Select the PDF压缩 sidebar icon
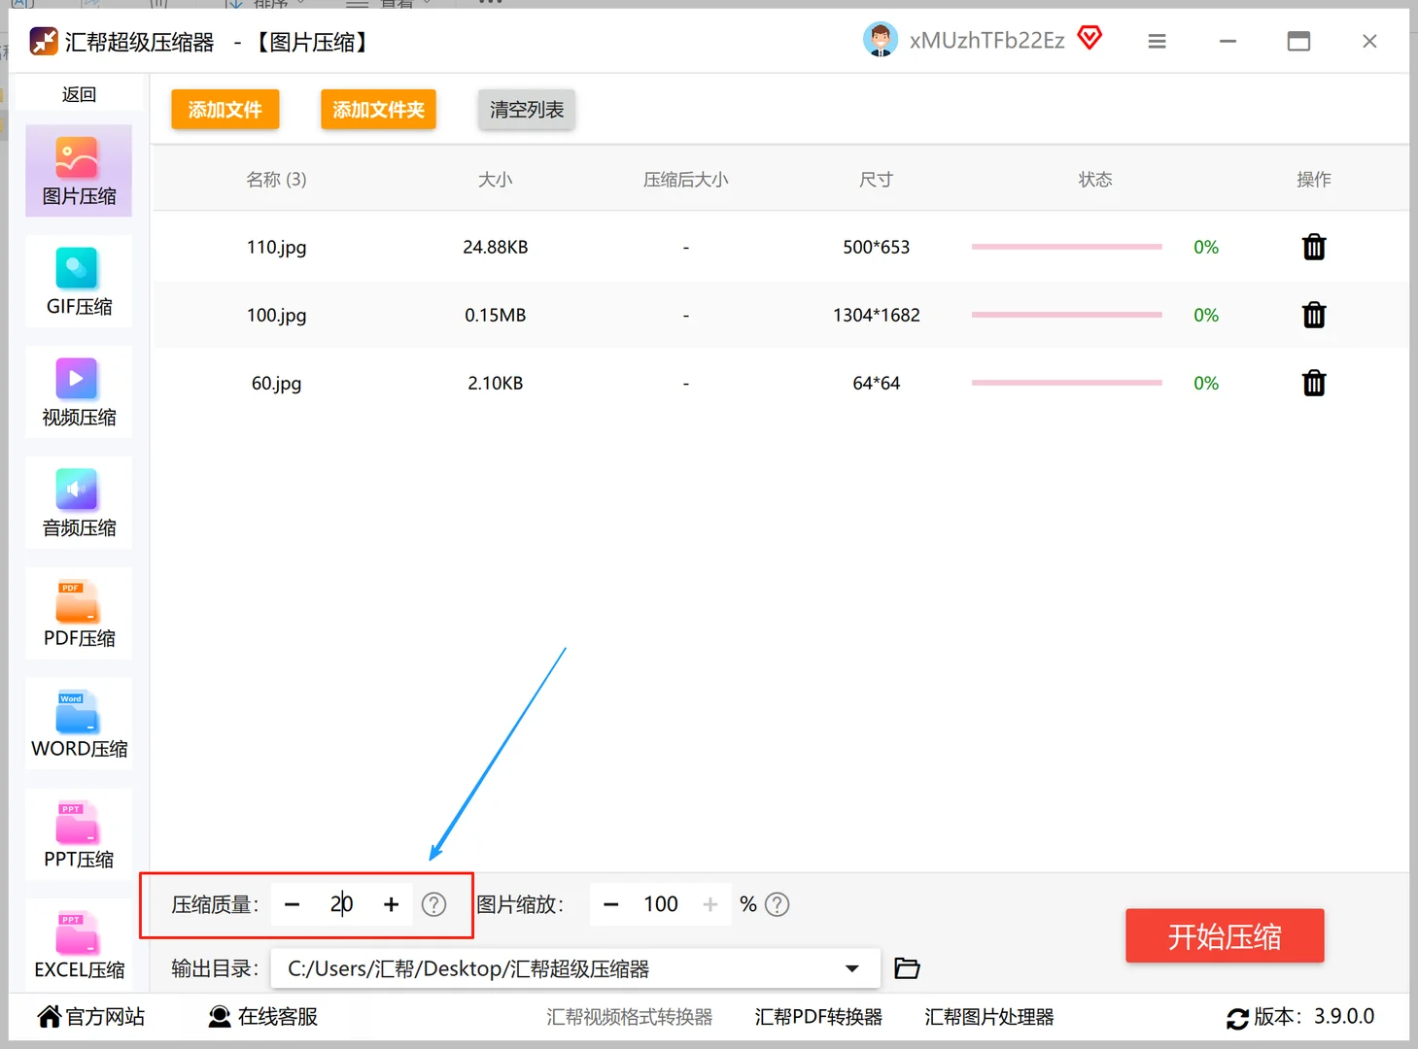1418x1049 pixels. coord(78,613)
